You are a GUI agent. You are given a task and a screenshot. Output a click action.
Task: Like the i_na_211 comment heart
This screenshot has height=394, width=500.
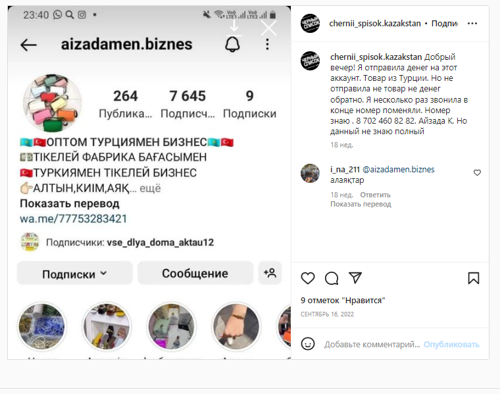[x=477, y=172]
